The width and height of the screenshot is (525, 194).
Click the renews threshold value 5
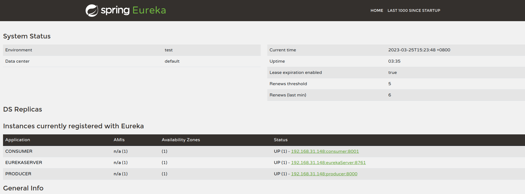[x=390, y=84]
